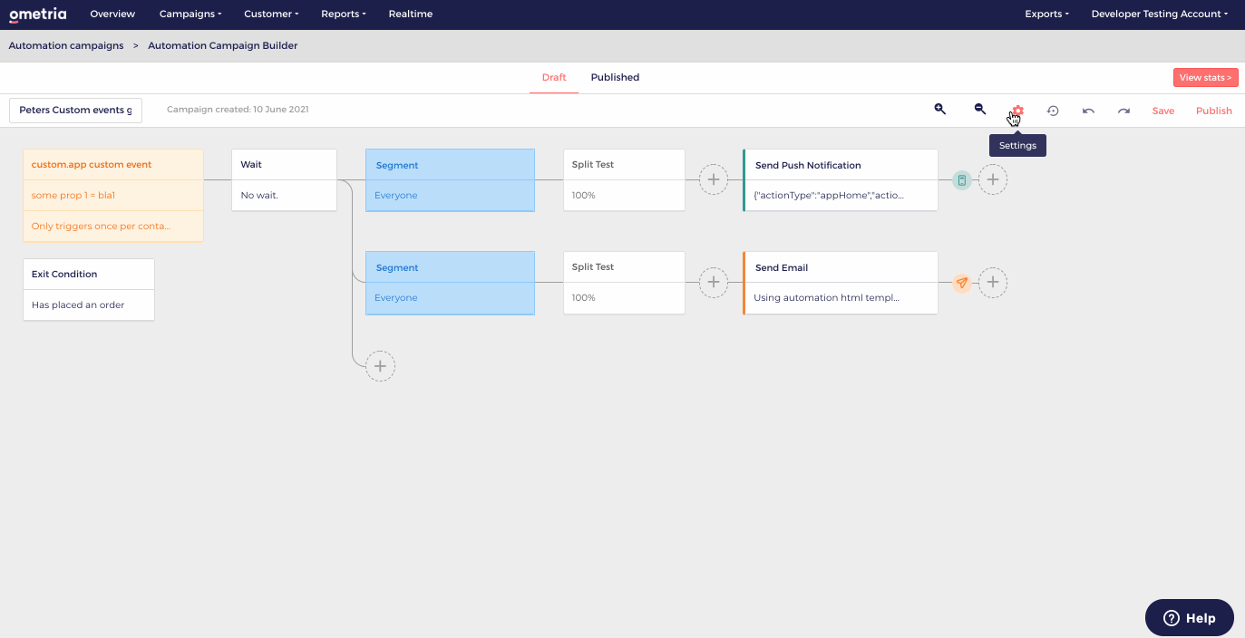This screenshot has height=638, width=1245.
Task: Click 'No wait.' text
Action: pos(259,196)
